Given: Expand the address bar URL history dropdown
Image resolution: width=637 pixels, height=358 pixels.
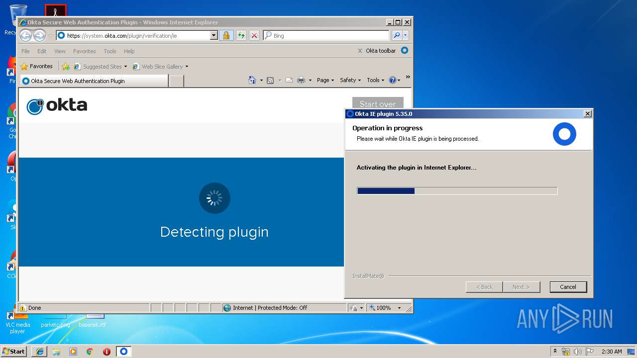Looking at the screenshot, I should click(213, 35).
